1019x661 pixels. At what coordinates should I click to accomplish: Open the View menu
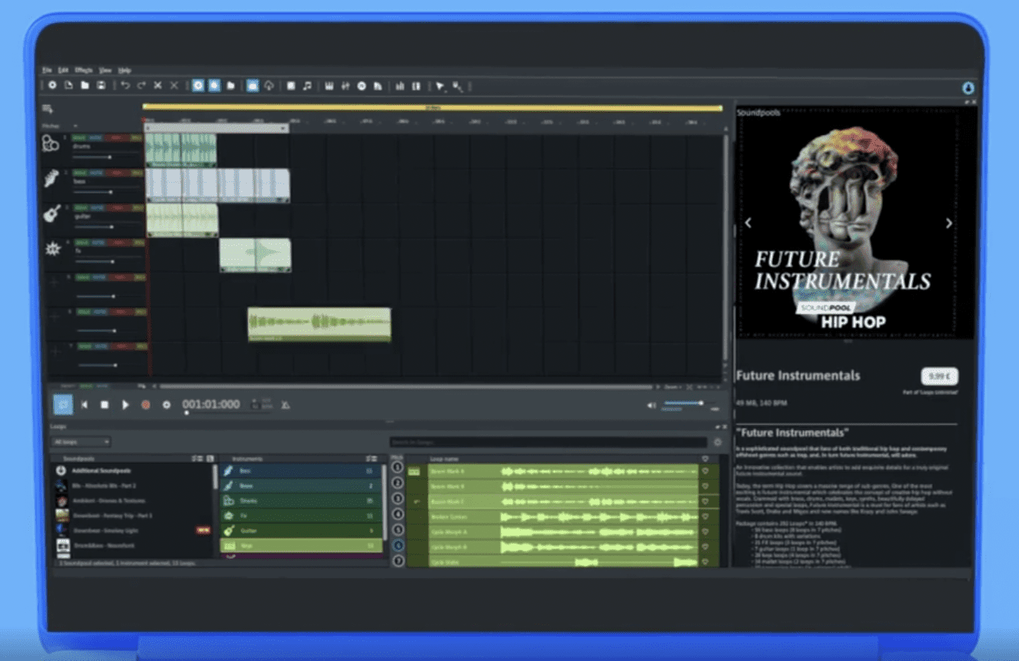pyautogui.click(x=106, y=70)
